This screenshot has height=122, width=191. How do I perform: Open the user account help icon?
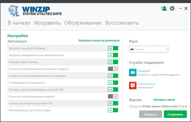[164, 9]
